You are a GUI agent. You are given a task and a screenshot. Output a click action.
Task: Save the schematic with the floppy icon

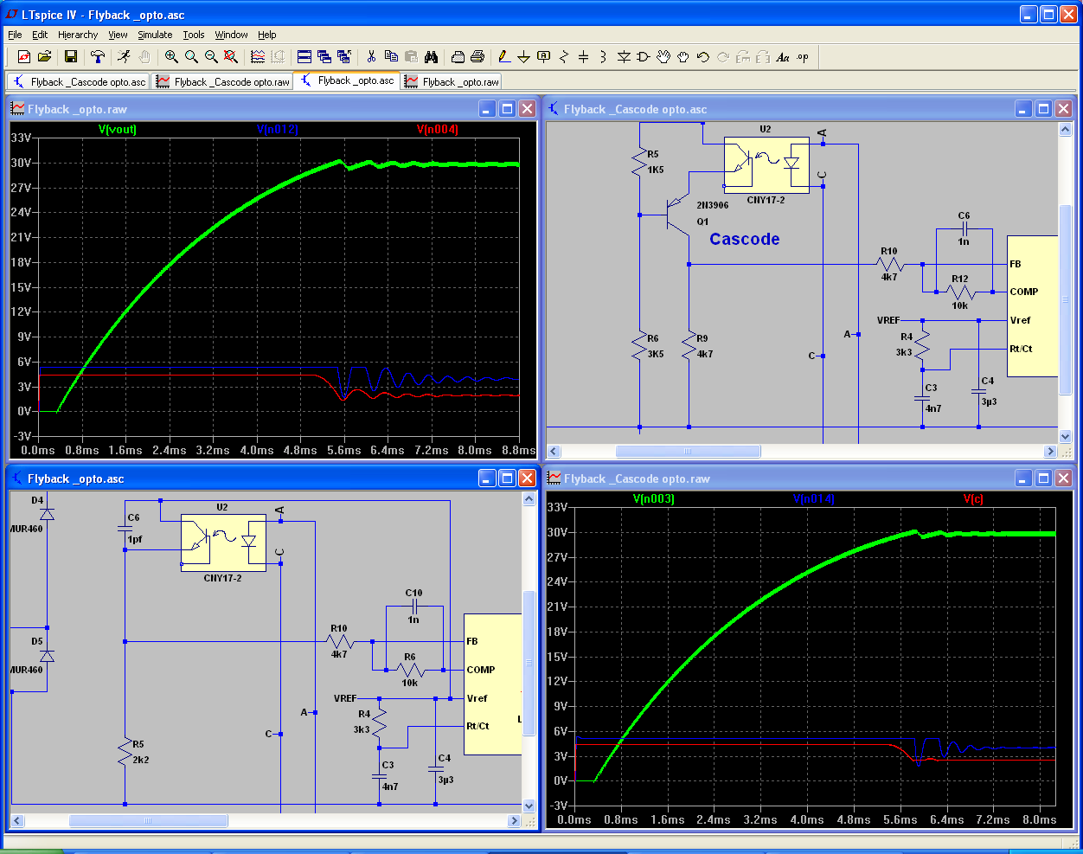click(x=71, y=57)
